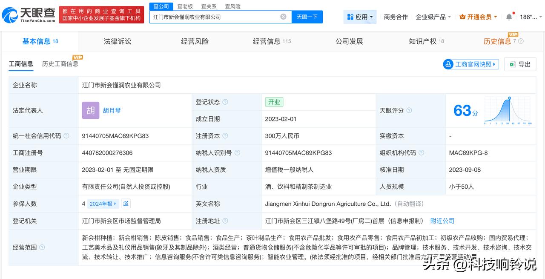Screen dimensions: 545x279
Task: Click the 63分 score value
Action: 466,111
